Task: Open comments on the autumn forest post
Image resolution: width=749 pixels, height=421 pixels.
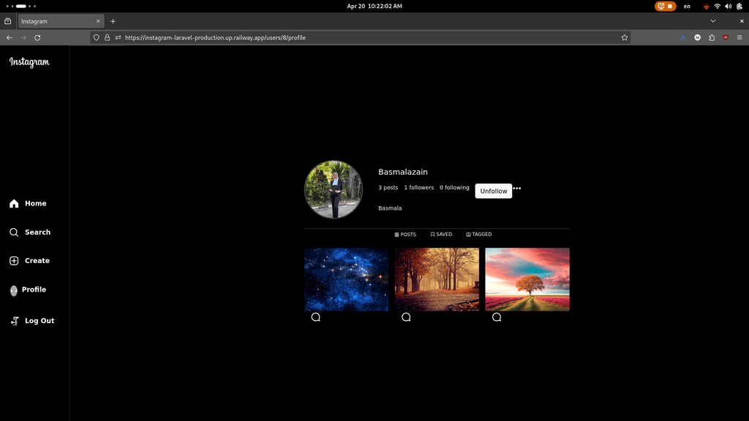Action: click(406, 317)
